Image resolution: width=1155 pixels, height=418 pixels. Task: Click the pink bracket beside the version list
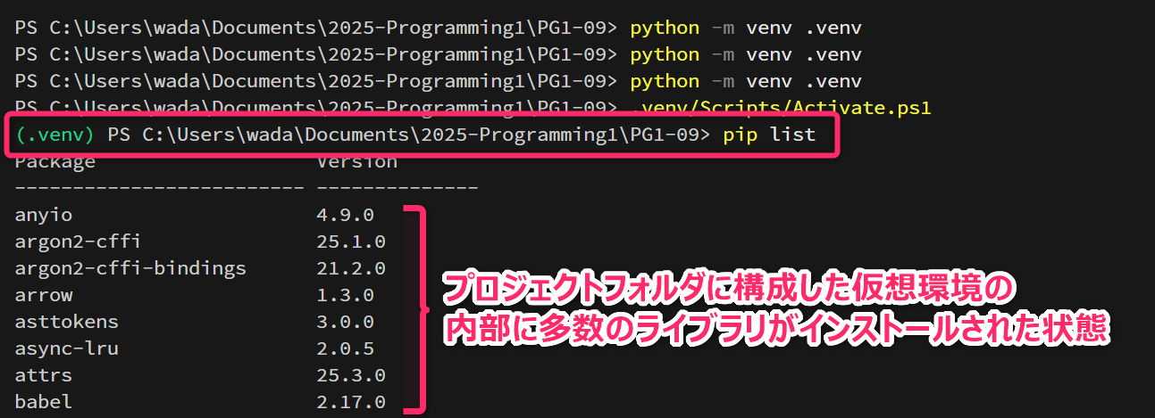415,308
